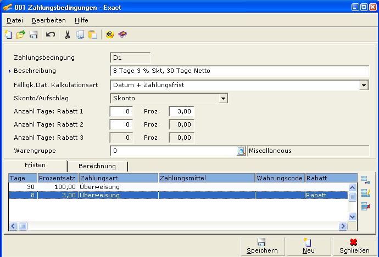Click the Save floppy disk toolbar icon

pos(34,35)
